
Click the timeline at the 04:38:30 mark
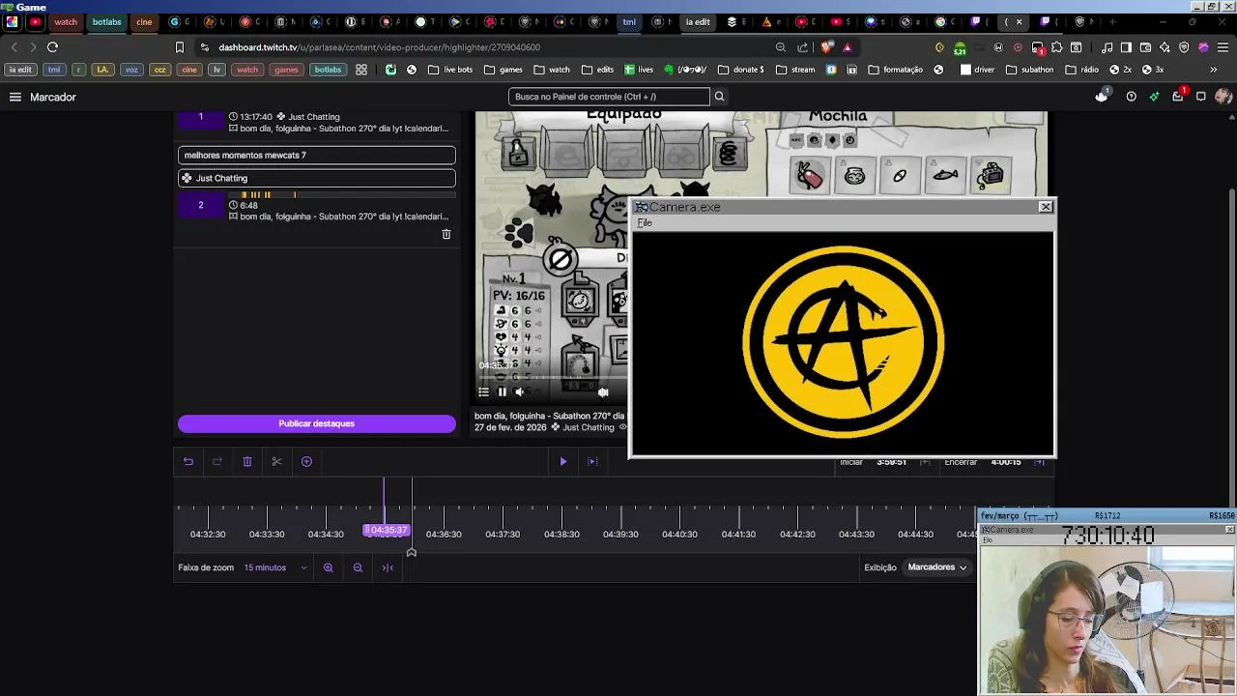pyautogui.click(x=561, y=534)
